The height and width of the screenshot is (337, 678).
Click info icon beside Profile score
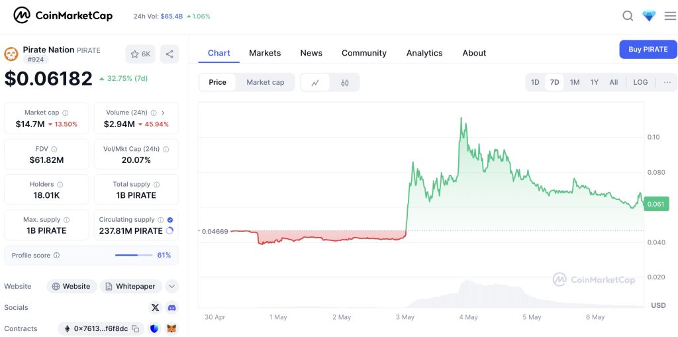click(x=57, y=256)
